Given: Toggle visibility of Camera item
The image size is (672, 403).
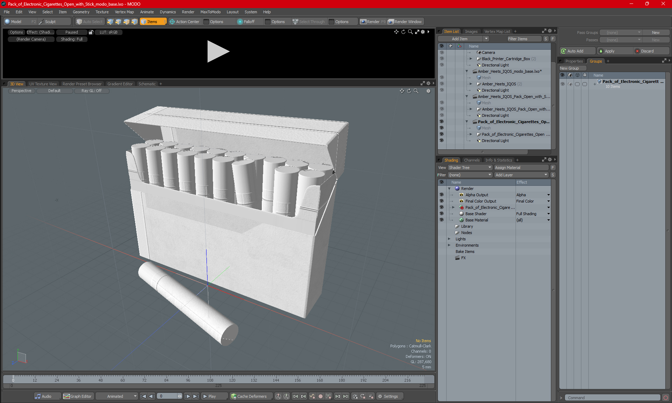Looking at the screenshot, I should [x=441, y=52].
